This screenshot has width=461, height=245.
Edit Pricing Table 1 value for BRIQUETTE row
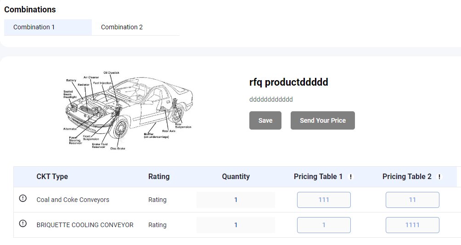(x=324, y=225)
